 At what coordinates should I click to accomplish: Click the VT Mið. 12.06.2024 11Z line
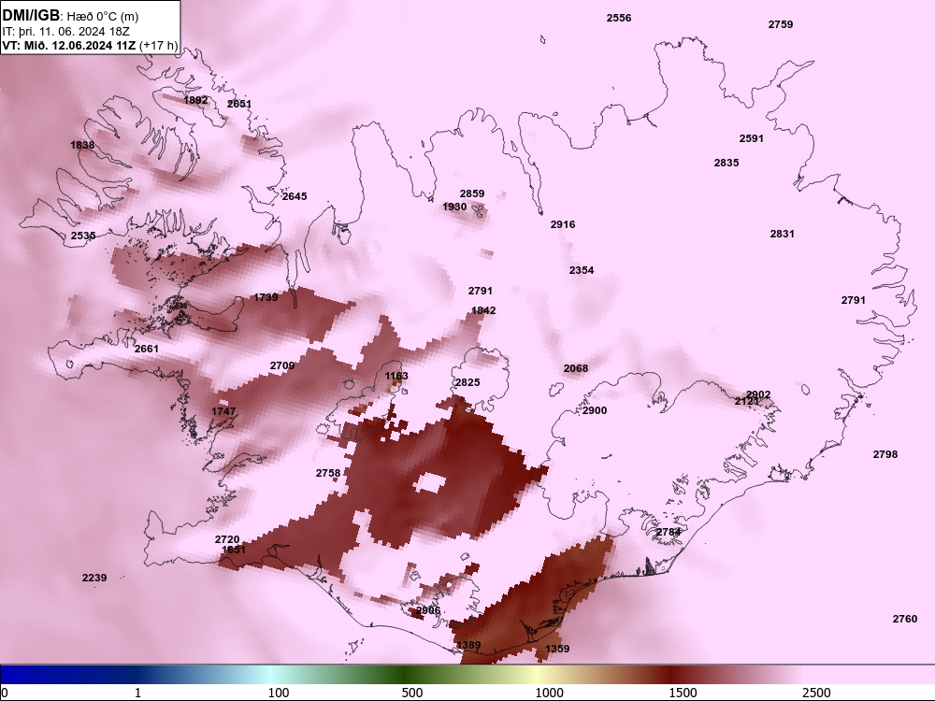pos(90,45)
